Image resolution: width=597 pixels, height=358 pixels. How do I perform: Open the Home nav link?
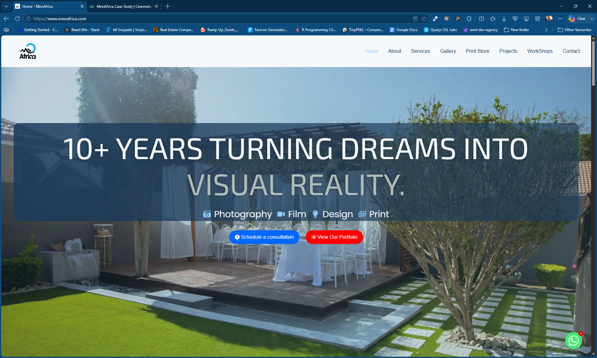[371, 51]
